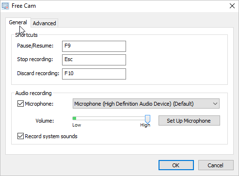Screen dimensions: 239x176
Task: Open the microphone device dropdown
Action: tap(146, 104)
